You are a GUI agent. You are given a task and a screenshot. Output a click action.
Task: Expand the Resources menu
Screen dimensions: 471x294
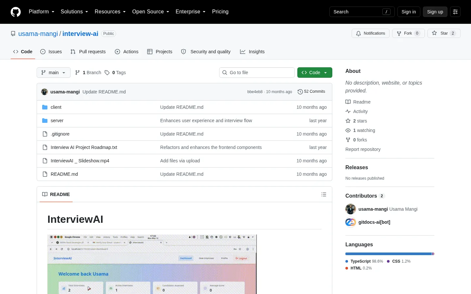tap(110, 12)
